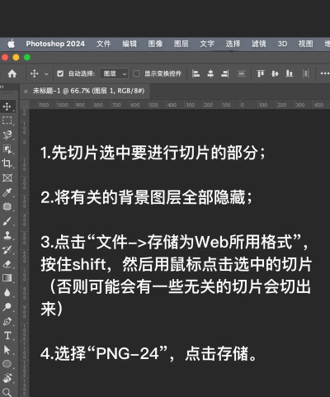The image size is (330, 397).
Task: Click the Home icon in options bar
Action: (12, 73)
